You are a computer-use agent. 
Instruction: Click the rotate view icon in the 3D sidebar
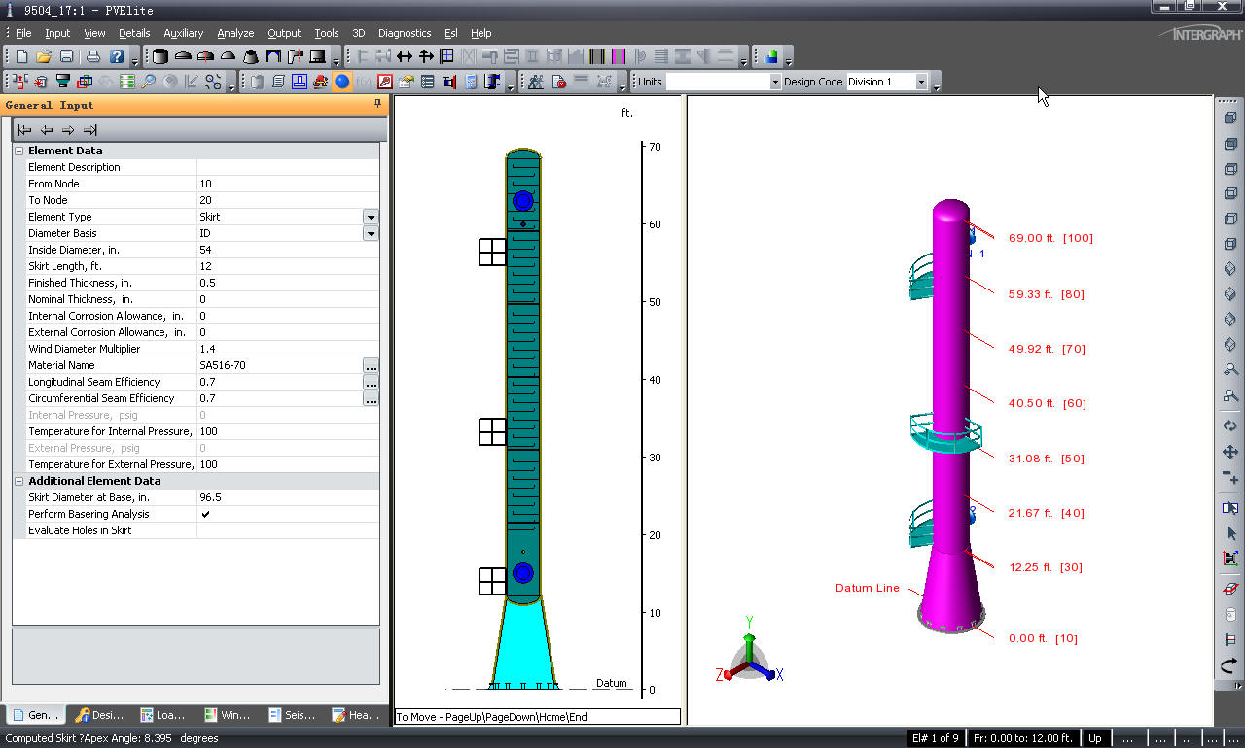click(1230, 425)
